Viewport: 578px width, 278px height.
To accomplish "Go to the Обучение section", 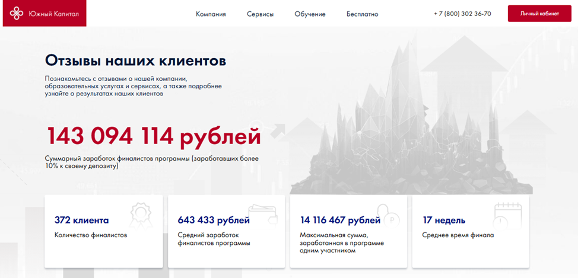I will click(310, 14).
